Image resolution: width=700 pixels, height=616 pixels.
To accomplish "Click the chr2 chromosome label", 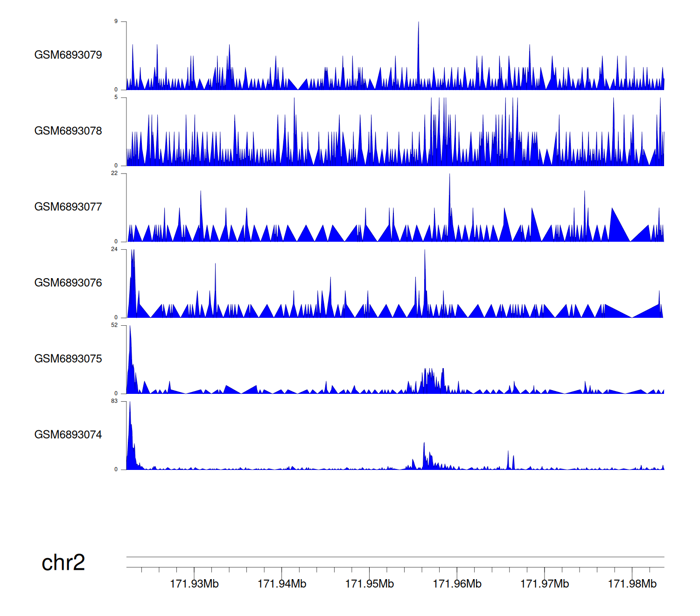I will point(63,563).
